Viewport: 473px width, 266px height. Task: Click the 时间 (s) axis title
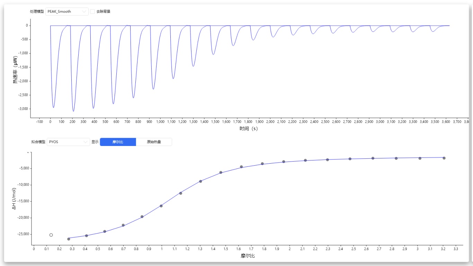(x=248, y=129)
